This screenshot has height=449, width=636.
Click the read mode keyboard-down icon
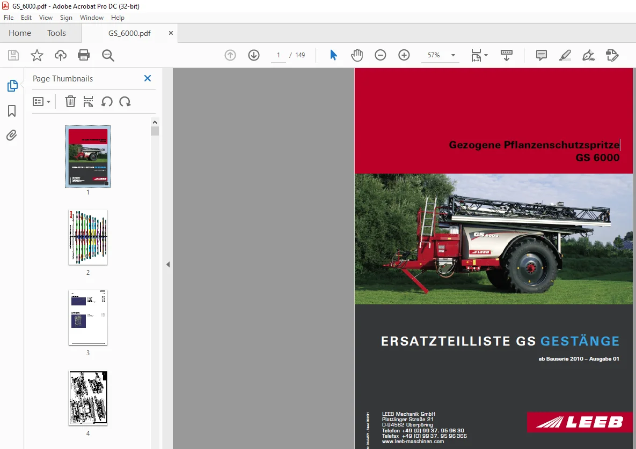(x=507, y=55)
